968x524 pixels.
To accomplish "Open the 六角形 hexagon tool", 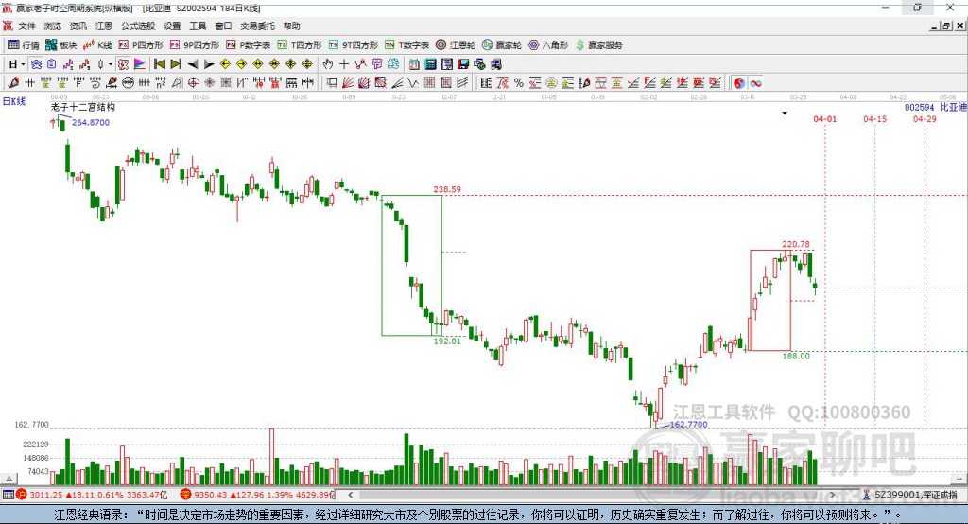I will 548,45.
